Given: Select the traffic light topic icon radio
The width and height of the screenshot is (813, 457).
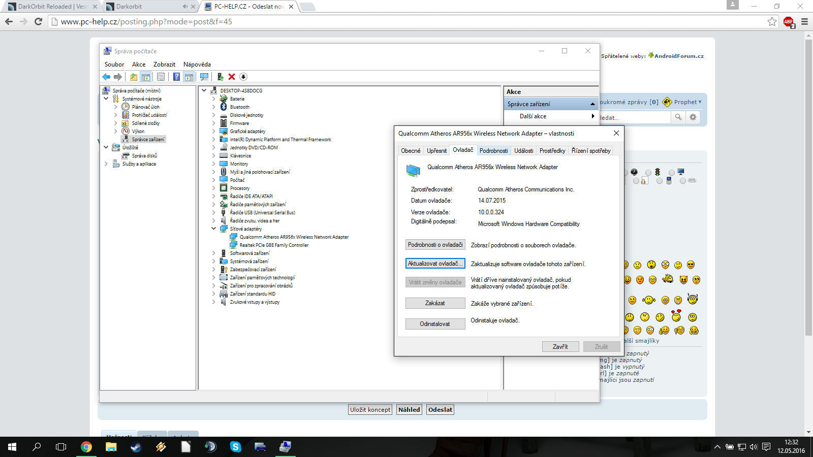Looking at the screenshot, I should 649,173.
